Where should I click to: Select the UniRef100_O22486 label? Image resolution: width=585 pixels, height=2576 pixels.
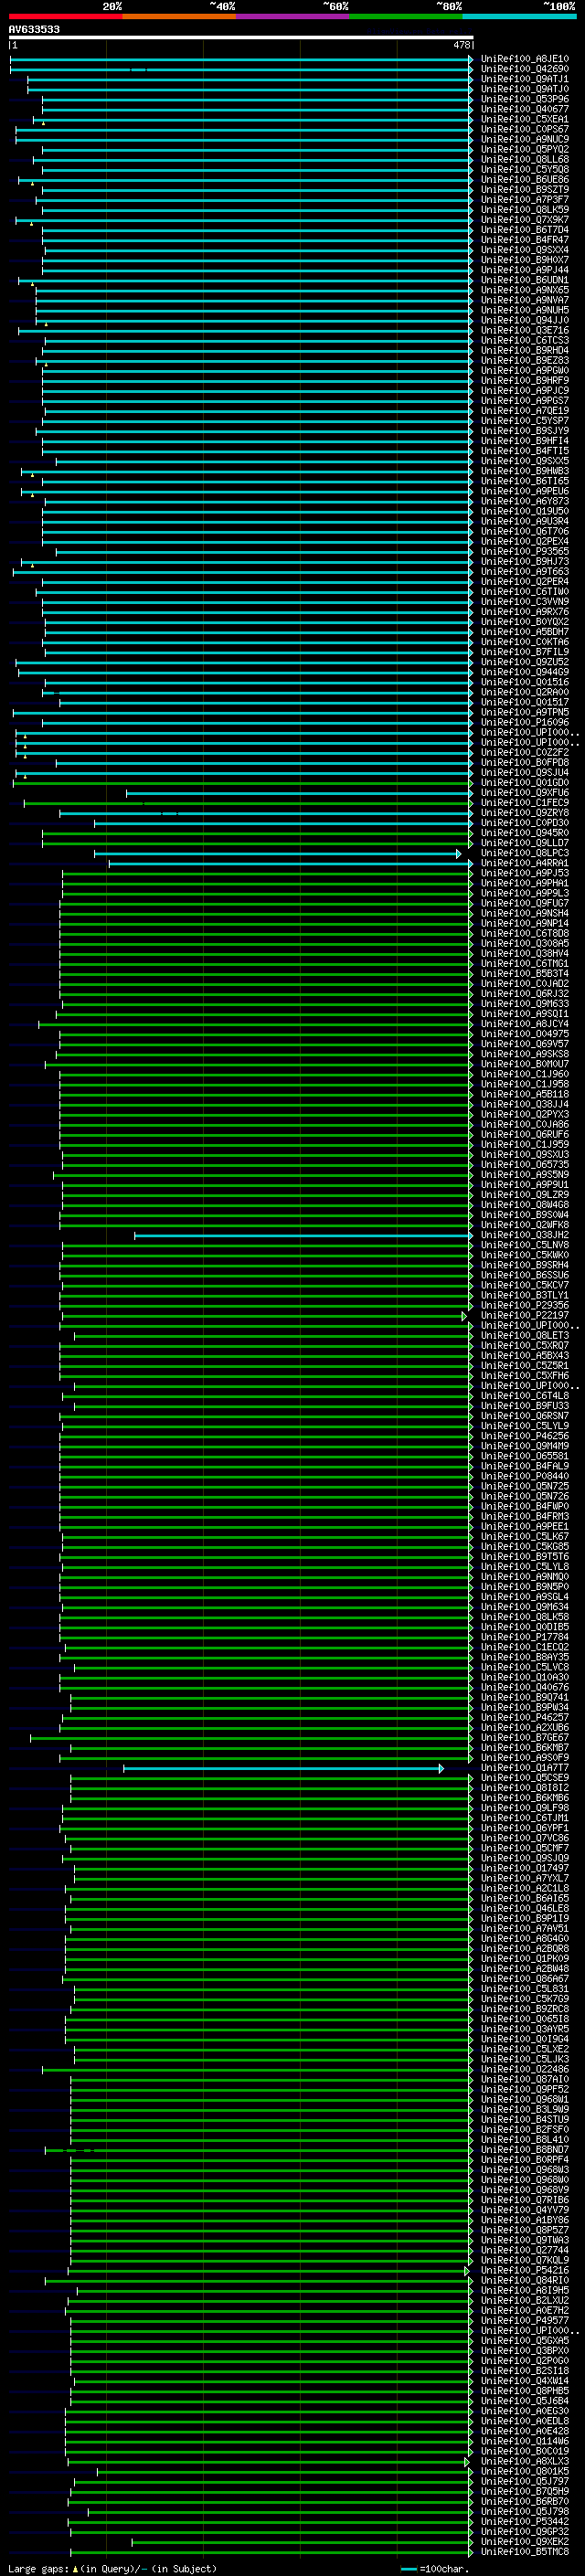tap(524, 2069)
